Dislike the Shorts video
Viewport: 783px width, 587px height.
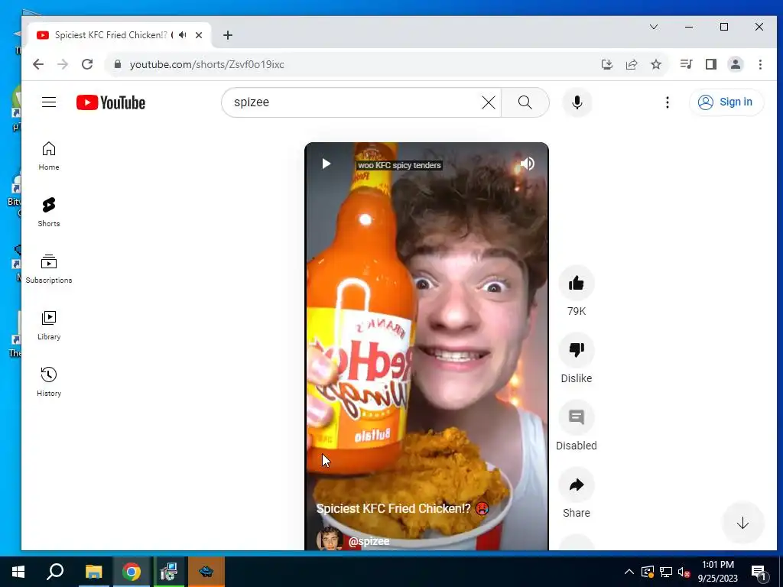pyautogui.click(x=577, y=350)
